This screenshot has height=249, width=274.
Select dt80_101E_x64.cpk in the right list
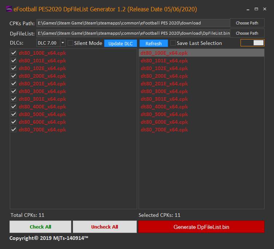[x=202, y=61]
